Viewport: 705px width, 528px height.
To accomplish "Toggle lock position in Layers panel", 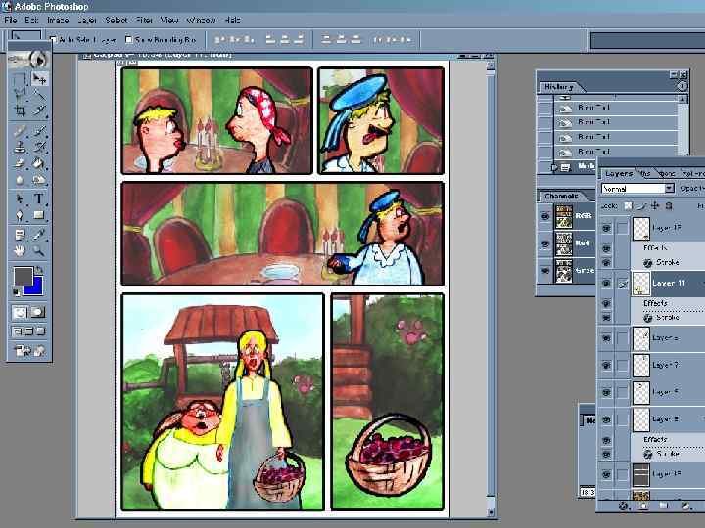I will point(655,205).
